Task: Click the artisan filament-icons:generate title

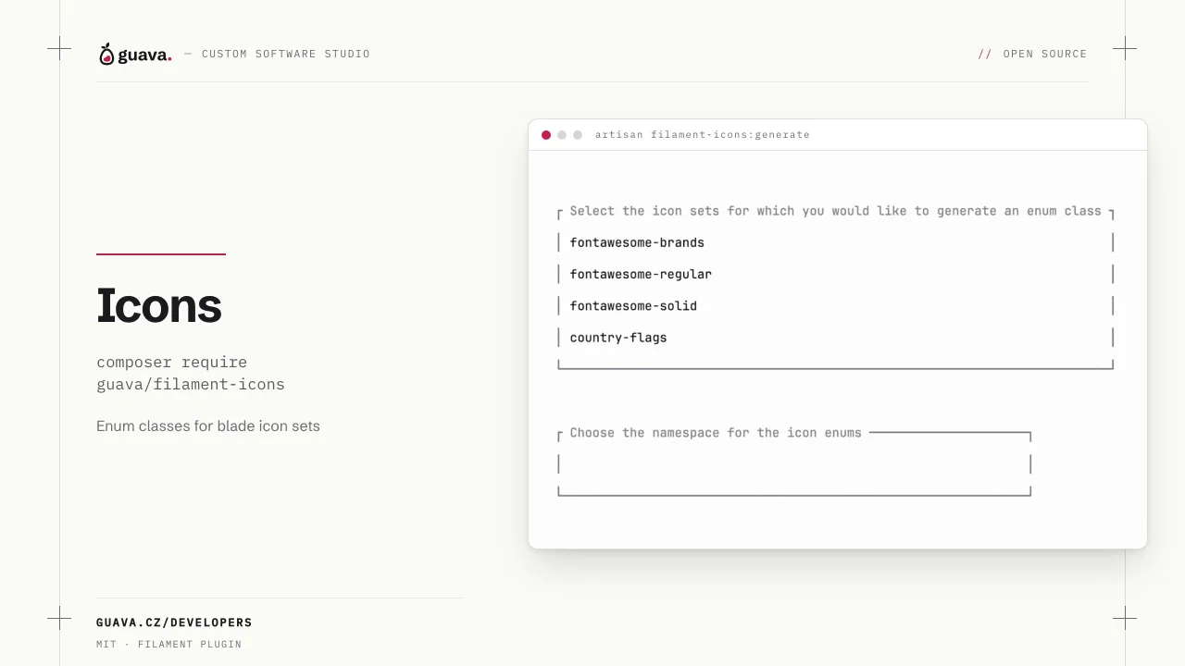Action: (703, 135)
